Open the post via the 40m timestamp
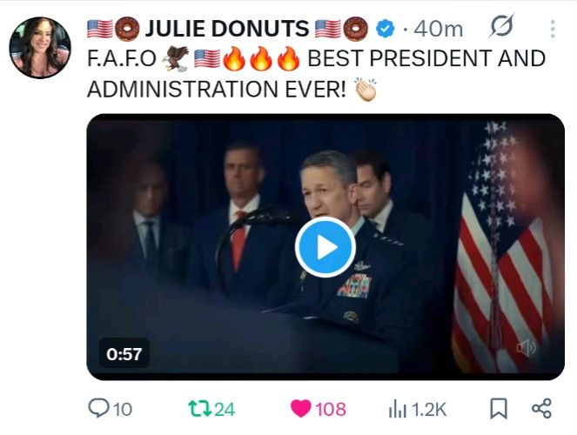Screen dimensions: 577x435 pos(438,29)
